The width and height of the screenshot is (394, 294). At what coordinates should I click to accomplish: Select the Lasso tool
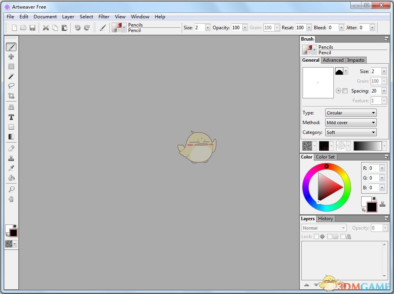click(x=11, y=86)
